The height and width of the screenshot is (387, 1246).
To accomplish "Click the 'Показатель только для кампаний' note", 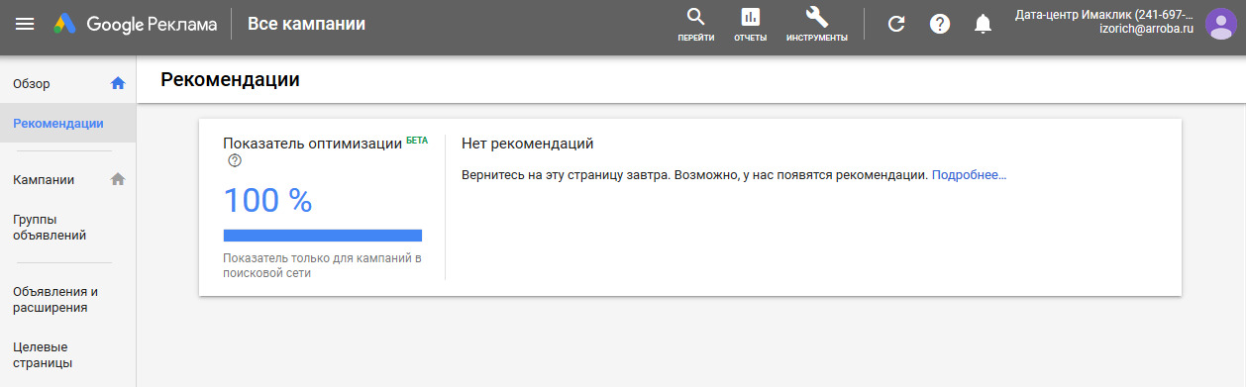I will 323,266.
